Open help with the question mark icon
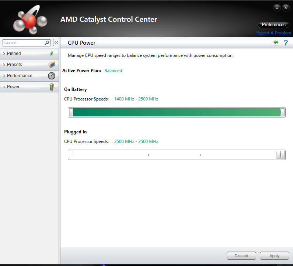 286,43
